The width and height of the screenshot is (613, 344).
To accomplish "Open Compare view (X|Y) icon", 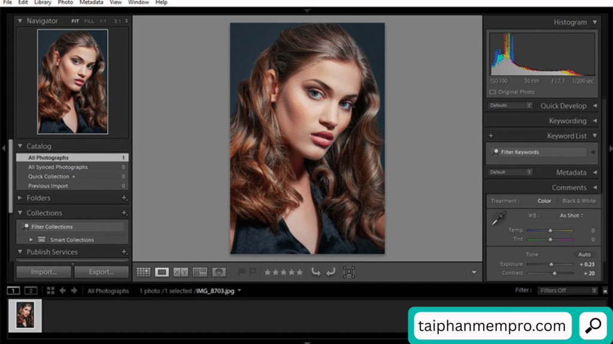I will (181, 272).
